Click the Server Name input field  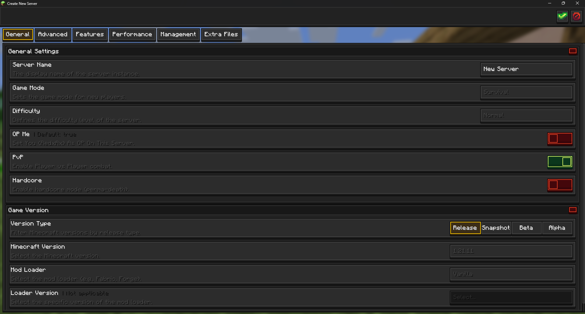[x=526, y=69]
